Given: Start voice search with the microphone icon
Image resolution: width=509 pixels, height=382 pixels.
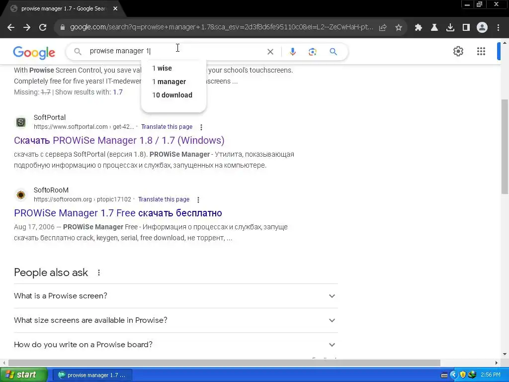Looking at the screenshot, I should [292, 52].
